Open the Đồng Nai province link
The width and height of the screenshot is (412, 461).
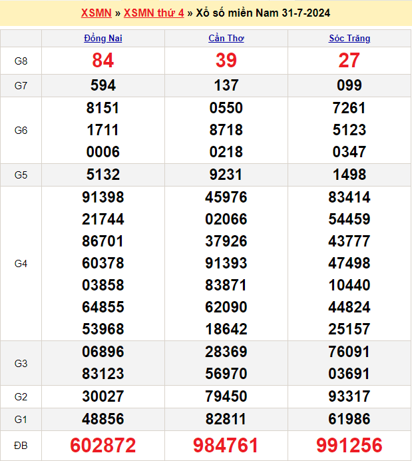click(103, 39)
